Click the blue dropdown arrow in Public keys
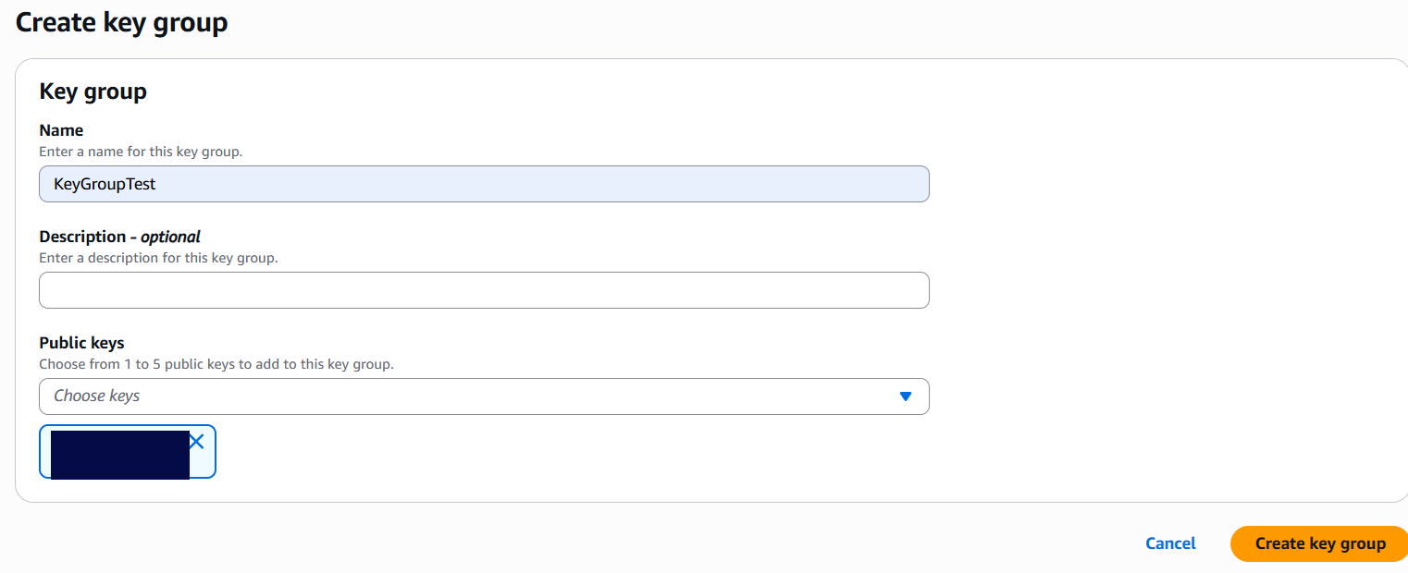Screen dimensions: 1408x573 tap(905, 396)
